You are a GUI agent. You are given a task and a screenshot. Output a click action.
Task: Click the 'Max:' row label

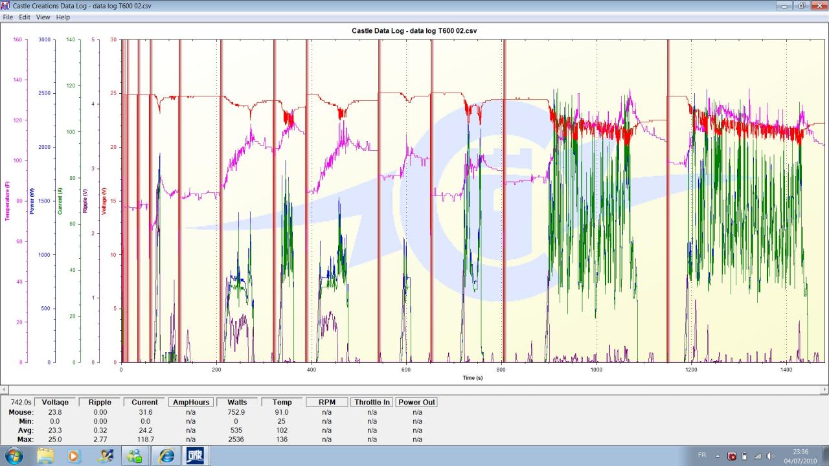point(25,439)
